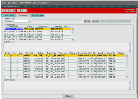The width and height of the screenshot is (138, 99).
Task: Open the Action menu
Action: coord(4,3)
